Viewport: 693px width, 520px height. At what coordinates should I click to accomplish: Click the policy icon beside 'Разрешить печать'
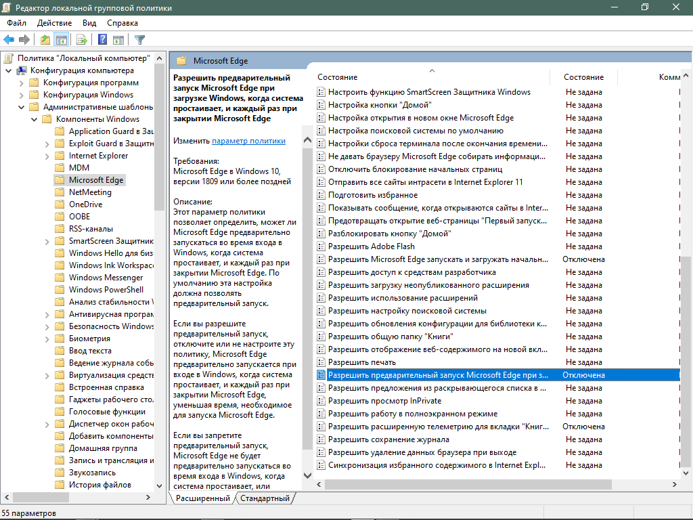(x=321, y=362)
